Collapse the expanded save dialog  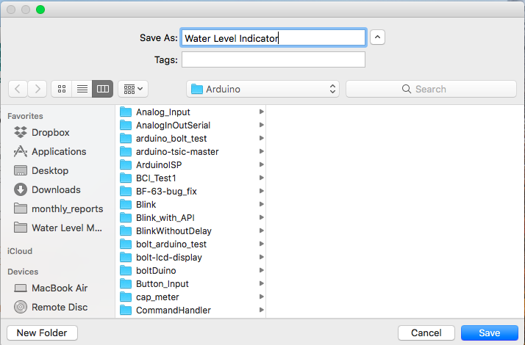(377, 37)
